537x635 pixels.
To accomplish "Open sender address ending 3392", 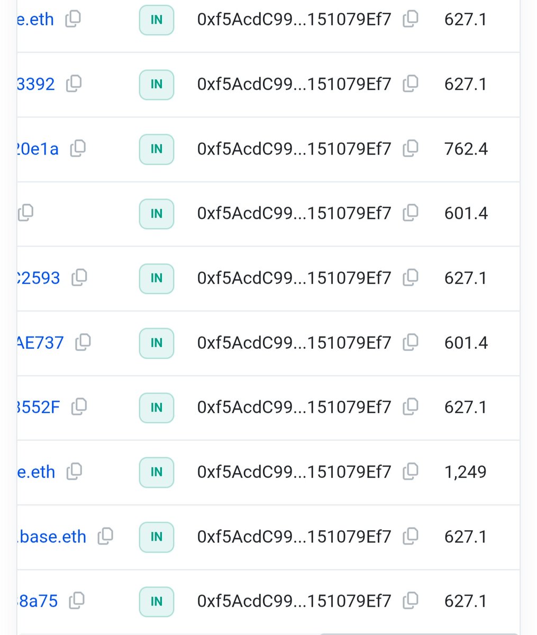I will pos(36,84).
